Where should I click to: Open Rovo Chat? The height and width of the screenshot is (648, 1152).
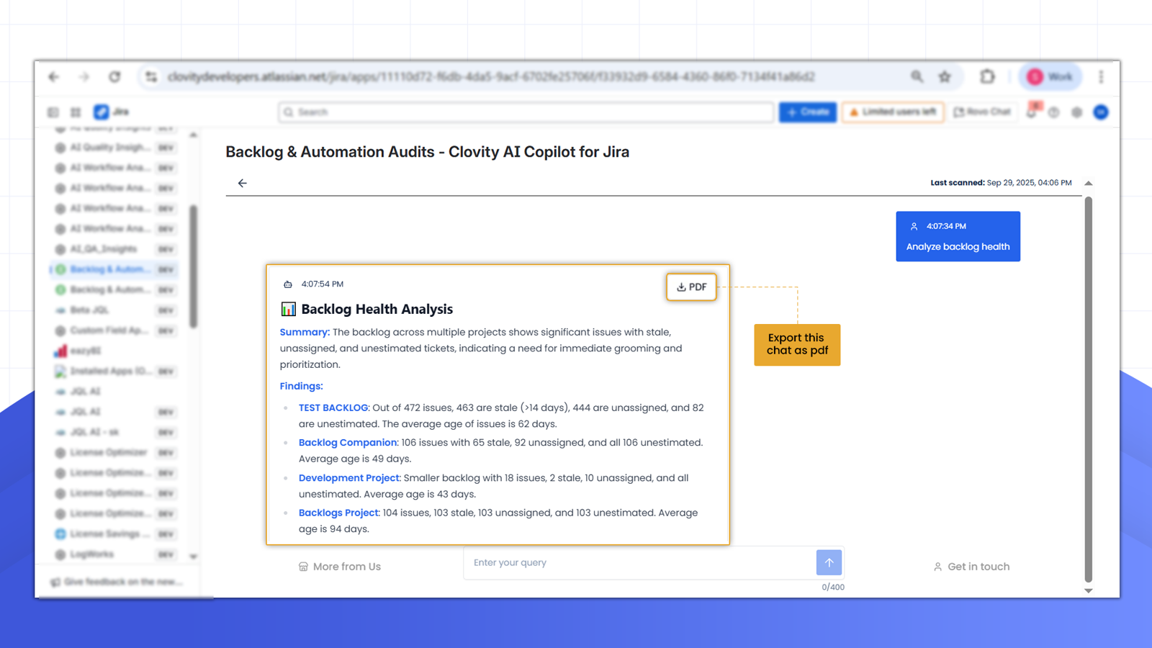point(982,112)
